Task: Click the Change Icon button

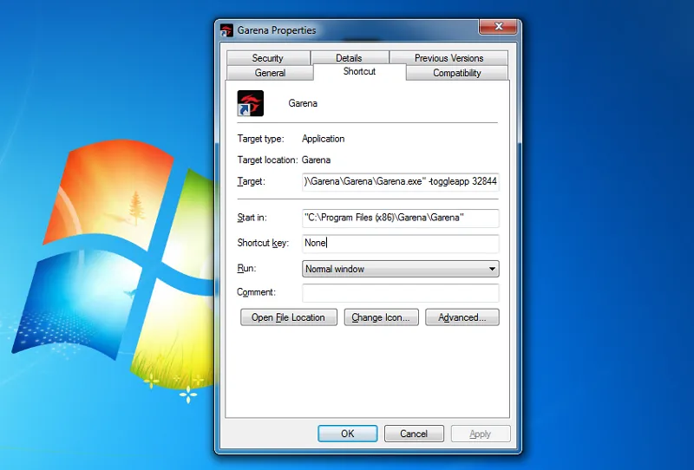Action: (382, 317)
